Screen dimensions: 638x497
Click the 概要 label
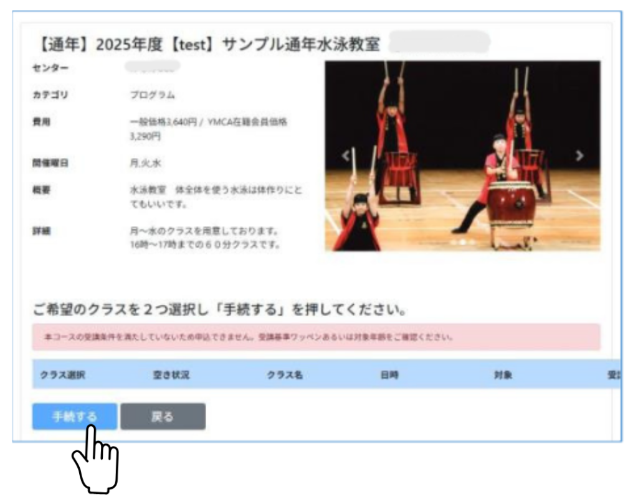42,190
